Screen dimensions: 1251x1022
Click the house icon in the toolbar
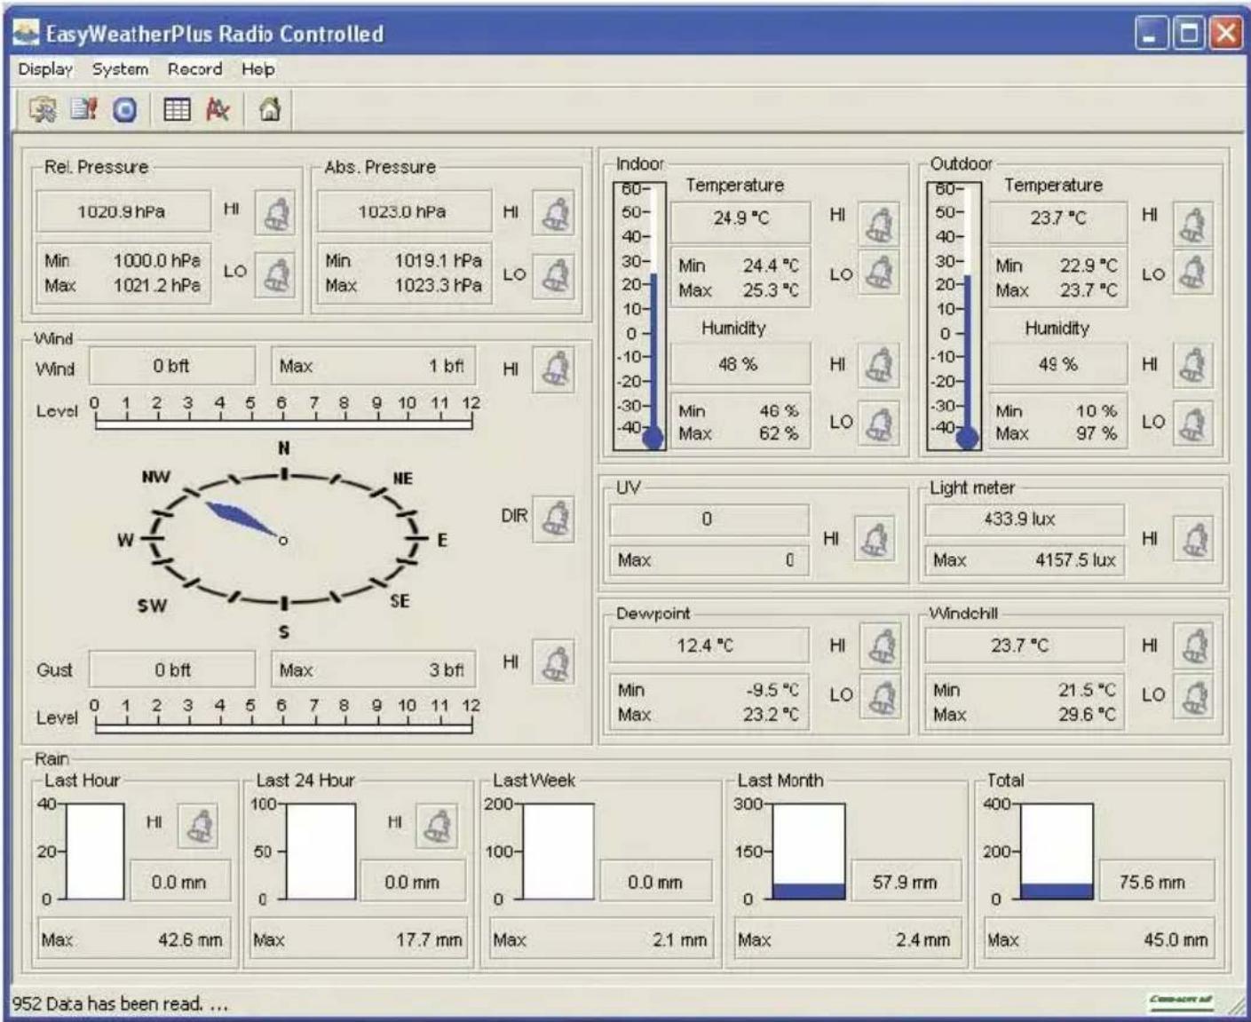[270, 109]
